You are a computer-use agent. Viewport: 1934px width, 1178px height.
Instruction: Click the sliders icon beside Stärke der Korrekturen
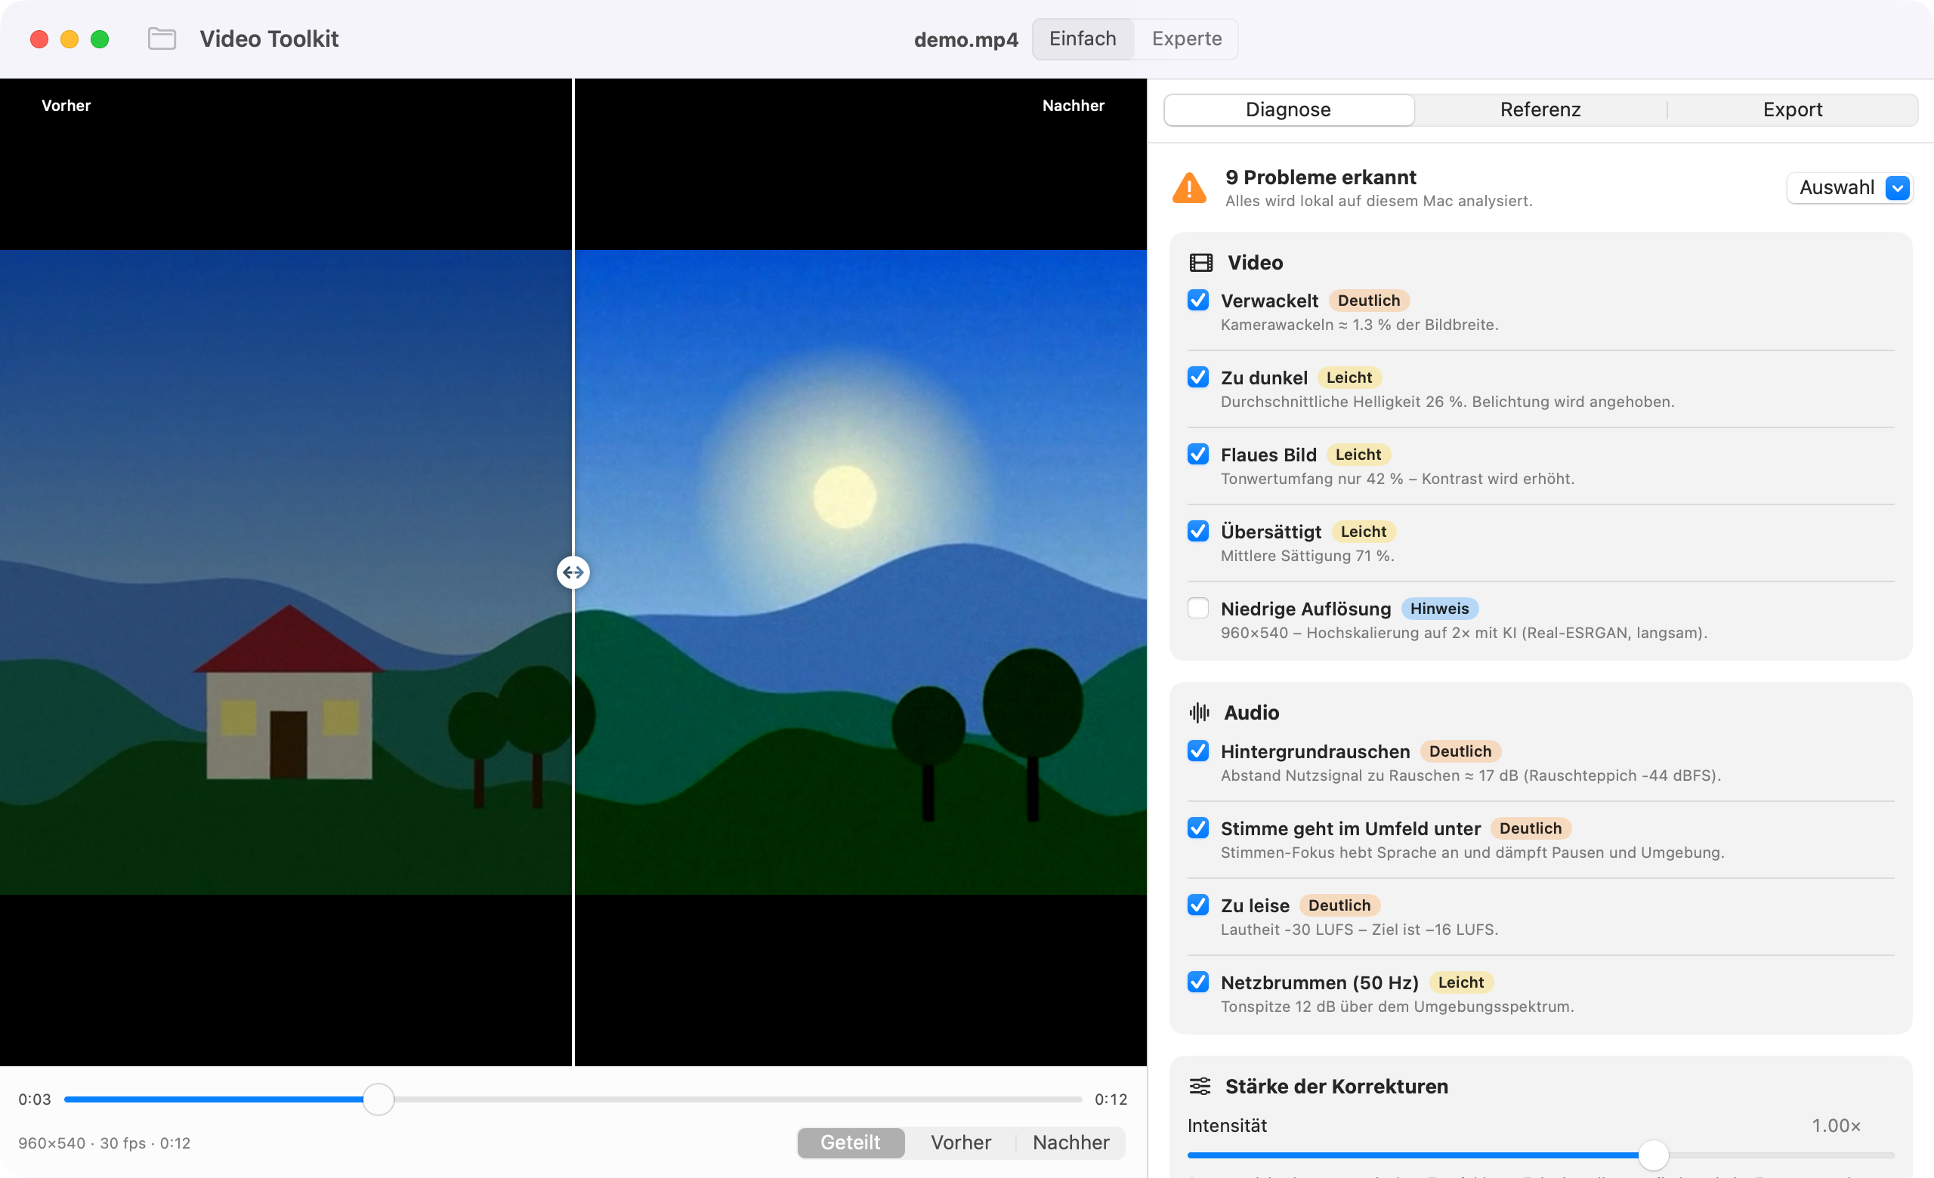coord(1200,1085)
